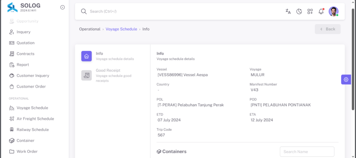
Task: Click the SOLOG logo icon
Action: (x=12, y=7)
